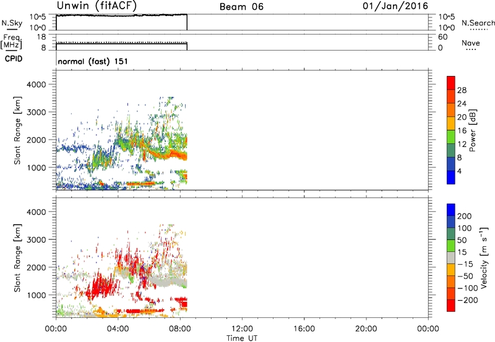Screen dimensions: 495x342
Task: Click the "18" frequency scale value
Action: click(x=41, y=37)
